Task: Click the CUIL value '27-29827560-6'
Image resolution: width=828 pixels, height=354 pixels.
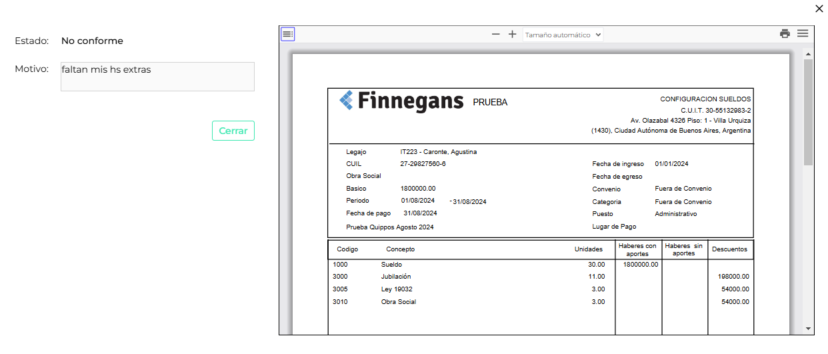Action: point(423,164)
